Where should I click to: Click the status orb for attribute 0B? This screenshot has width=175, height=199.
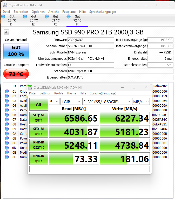pyautogui.click(x=7, y=138)
